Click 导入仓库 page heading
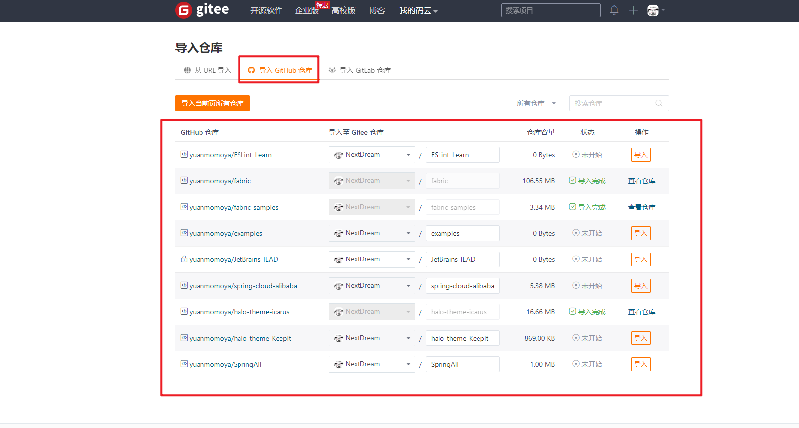This screenshot has width=799, height=428. click(x=199, y=48)
